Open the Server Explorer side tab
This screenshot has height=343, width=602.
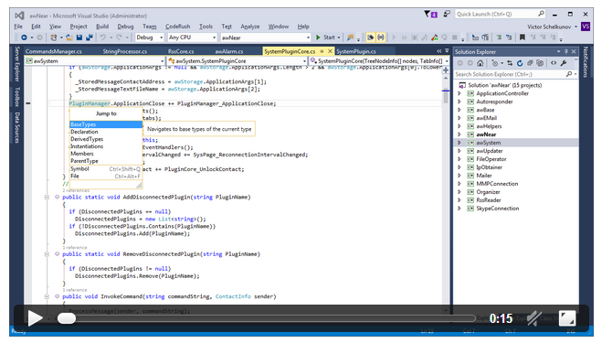pos(16,64)
